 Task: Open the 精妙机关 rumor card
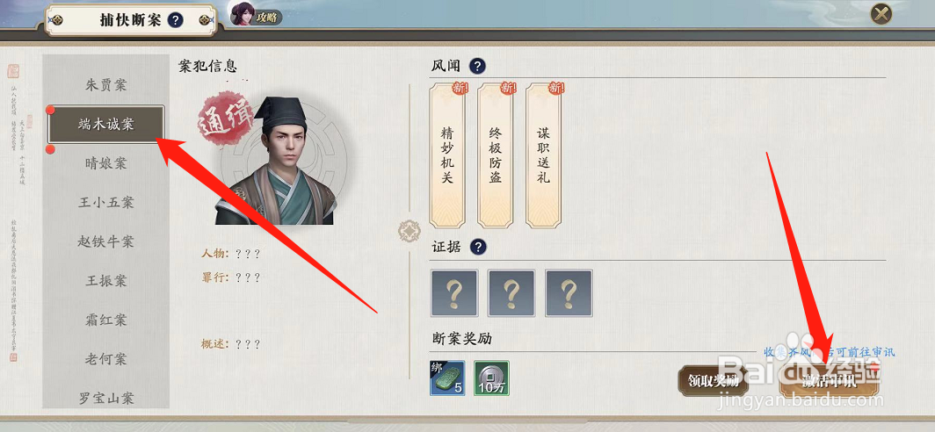point(447,155)
